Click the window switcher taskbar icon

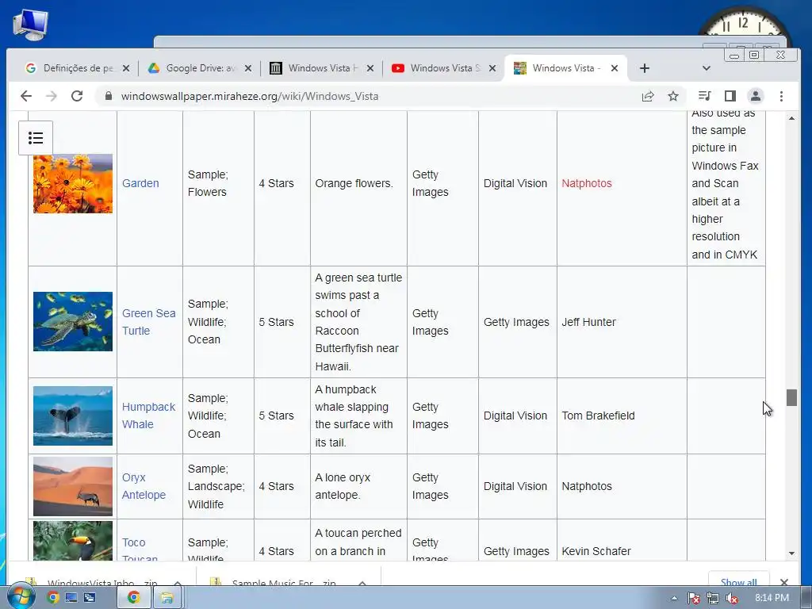[x=90, y=598]
